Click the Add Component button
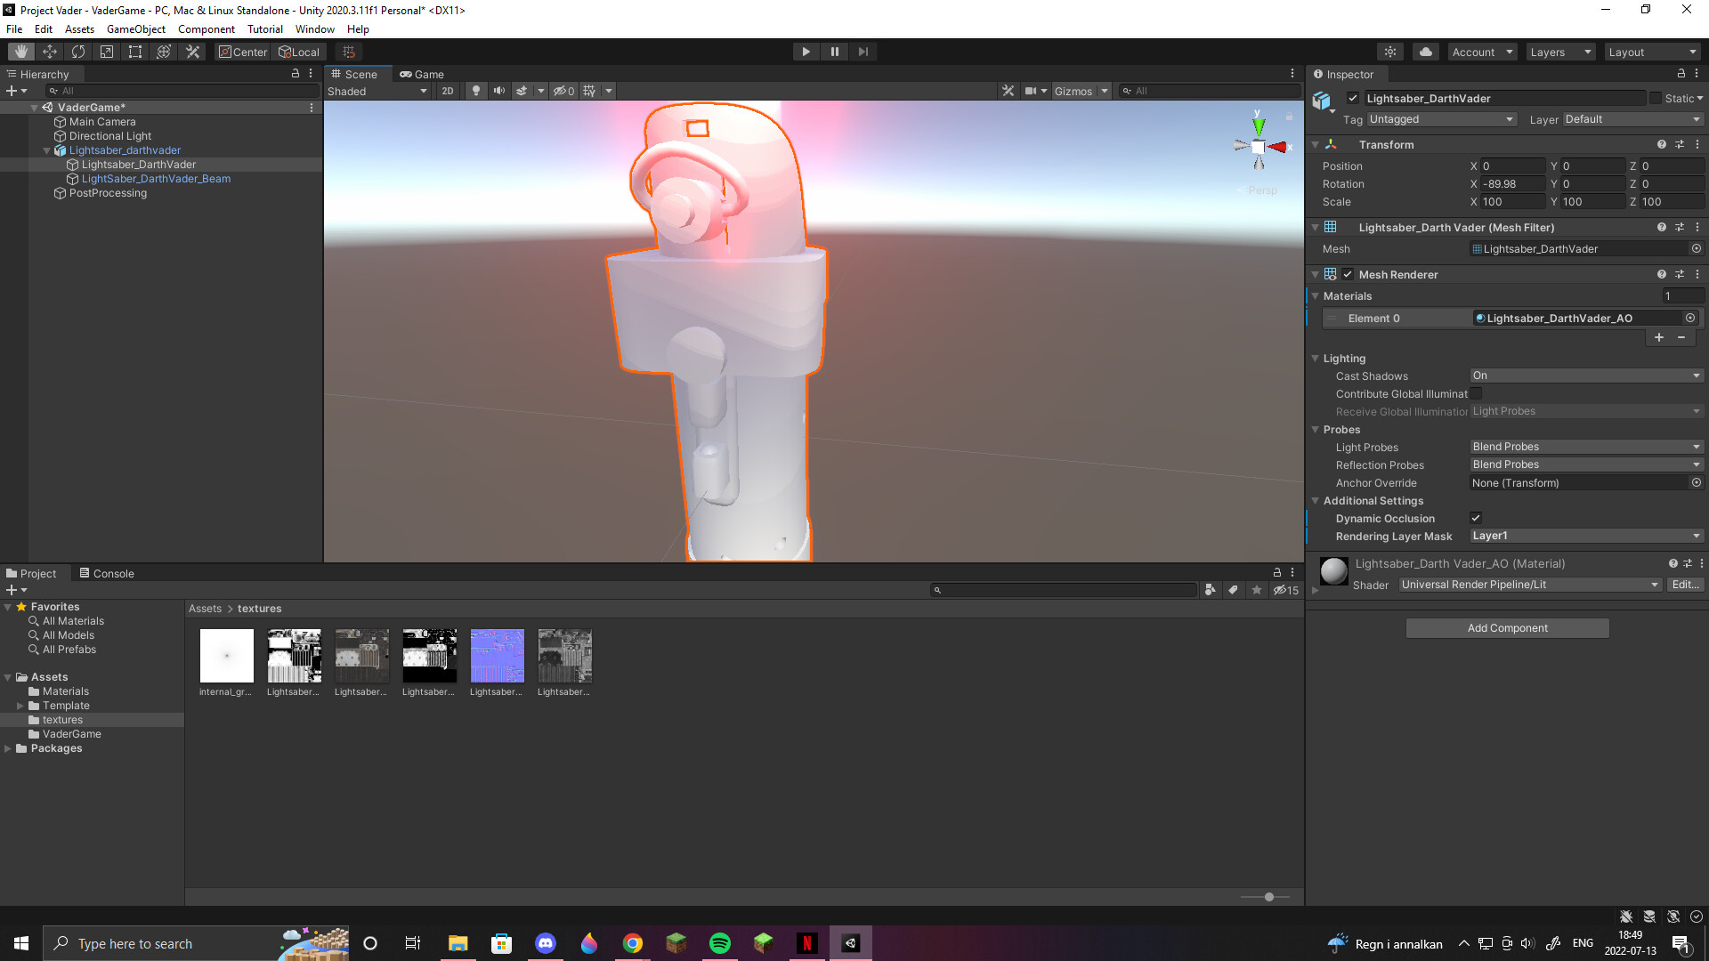Screen dimensions: 1709x961 tap(1507, 627)
